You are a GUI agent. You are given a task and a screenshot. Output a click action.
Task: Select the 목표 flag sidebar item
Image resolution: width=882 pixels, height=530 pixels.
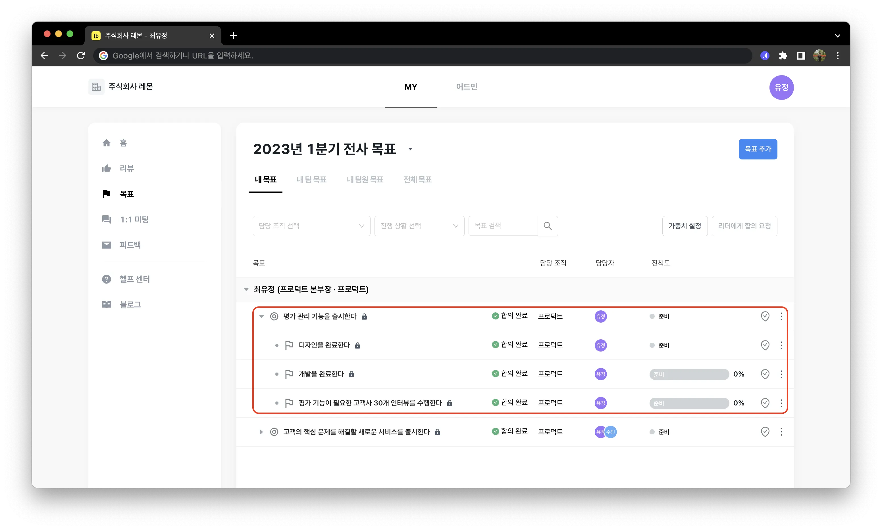point(118,194)
